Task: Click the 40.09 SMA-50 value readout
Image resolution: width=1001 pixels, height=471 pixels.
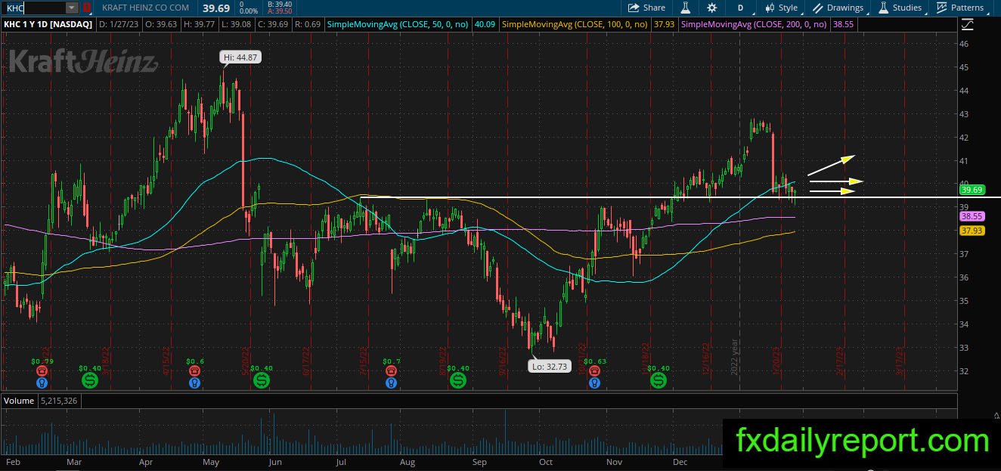Action: tap(484, 24)
